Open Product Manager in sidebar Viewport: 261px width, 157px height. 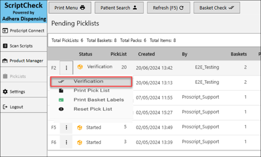[23, 61]
